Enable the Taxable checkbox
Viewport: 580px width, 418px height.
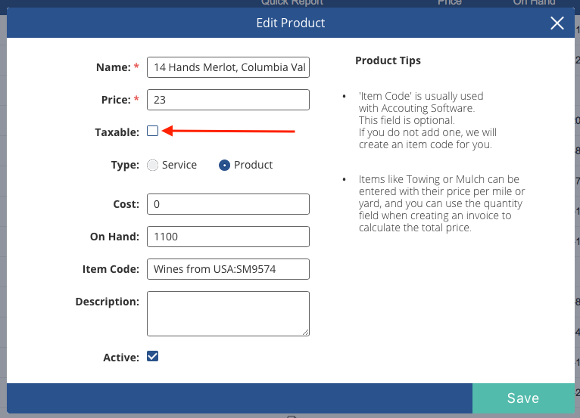click(x=152, y=131)
